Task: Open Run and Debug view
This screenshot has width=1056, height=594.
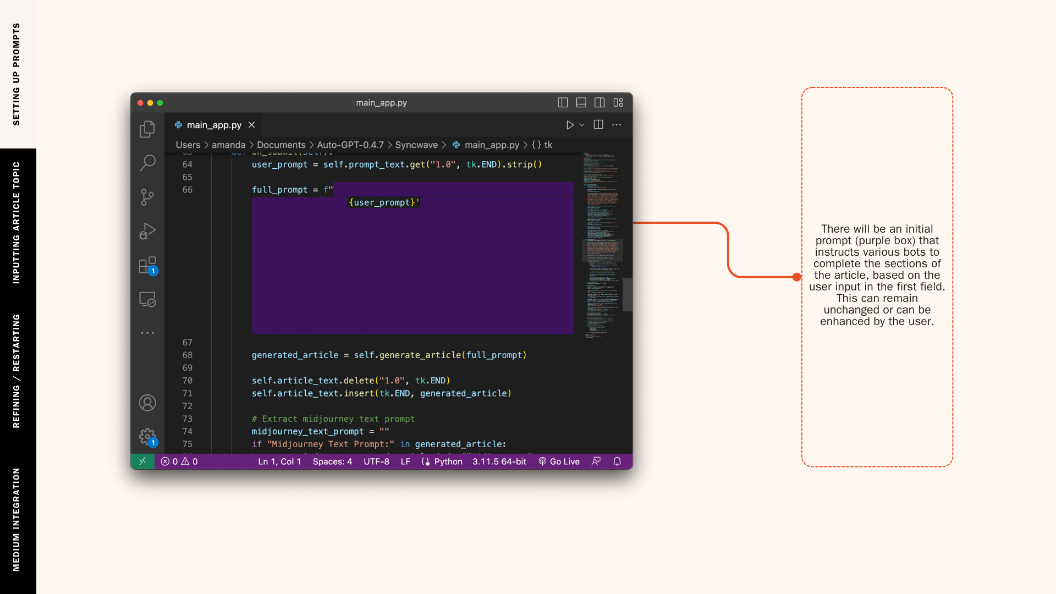Action: (x=147, y=231)
